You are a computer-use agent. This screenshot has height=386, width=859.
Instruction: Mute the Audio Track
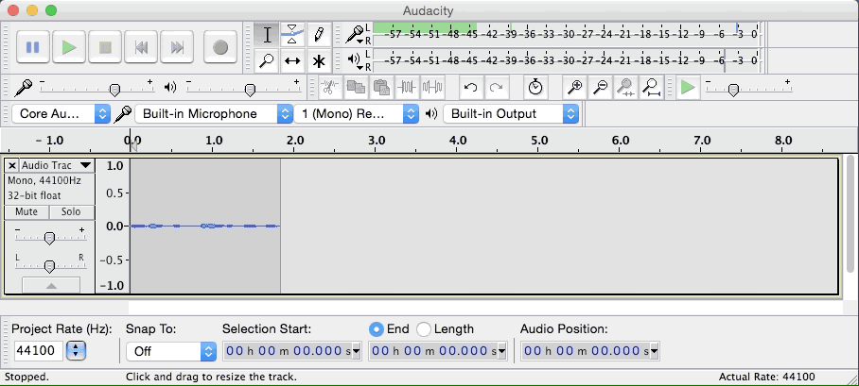(x=26, y=212)
